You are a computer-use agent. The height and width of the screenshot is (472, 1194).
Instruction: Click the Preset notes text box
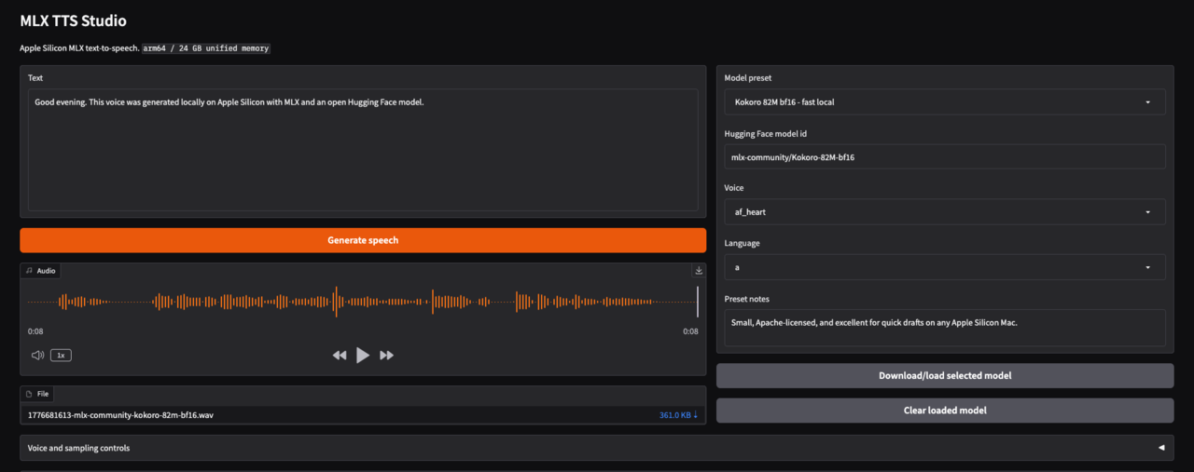click(x=944, y=327)
